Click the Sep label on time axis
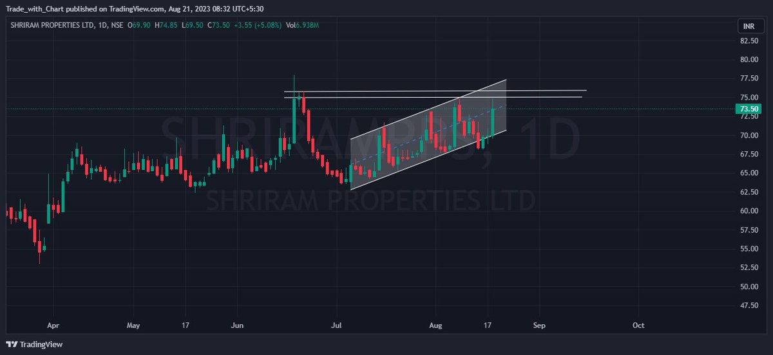773x355 pixels. click(539, 325)
